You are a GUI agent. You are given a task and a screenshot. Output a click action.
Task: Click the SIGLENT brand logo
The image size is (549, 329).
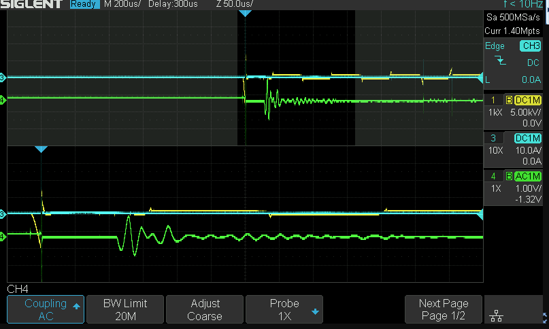point(31,4)
